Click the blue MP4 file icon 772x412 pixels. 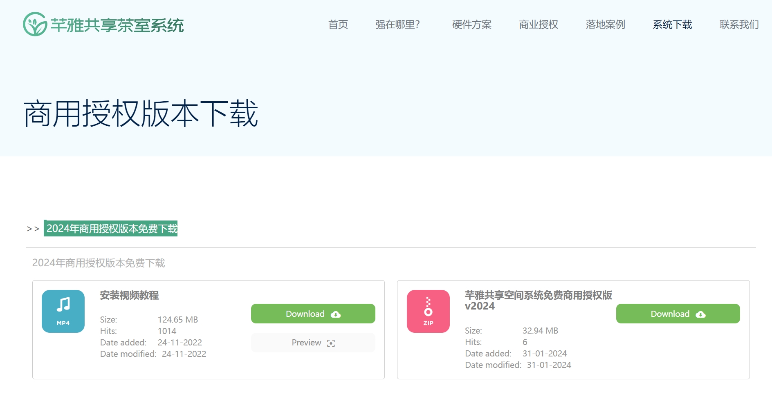pyautogui.click(x=63, y=311)
